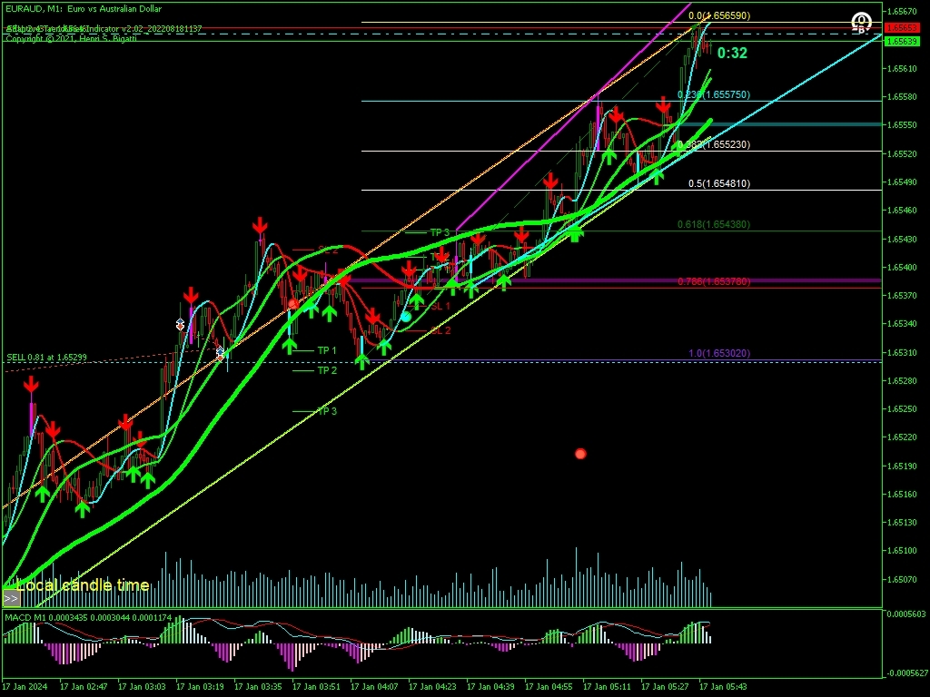Select the 0.0(1.656590) Fibonacci label

(x=719, y=15)
